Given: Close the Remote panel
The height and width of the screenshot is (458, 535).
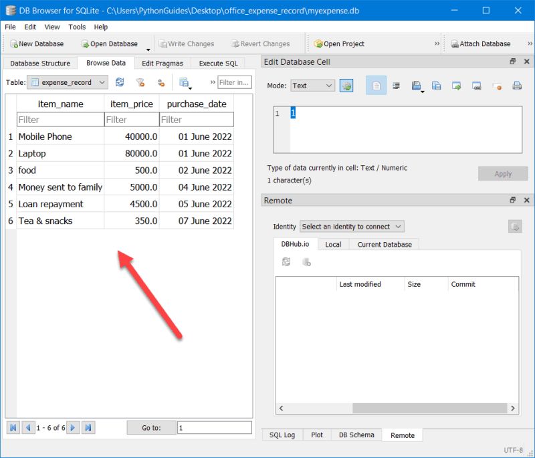Looking at the screenshot, I should (x=527, y=200).
